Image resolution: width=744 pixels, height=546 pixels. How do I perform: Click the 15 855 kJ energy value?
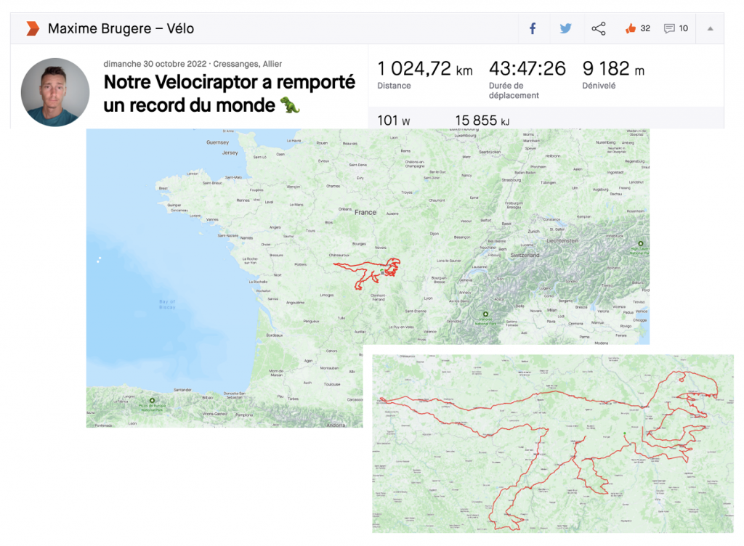(482, 121)
